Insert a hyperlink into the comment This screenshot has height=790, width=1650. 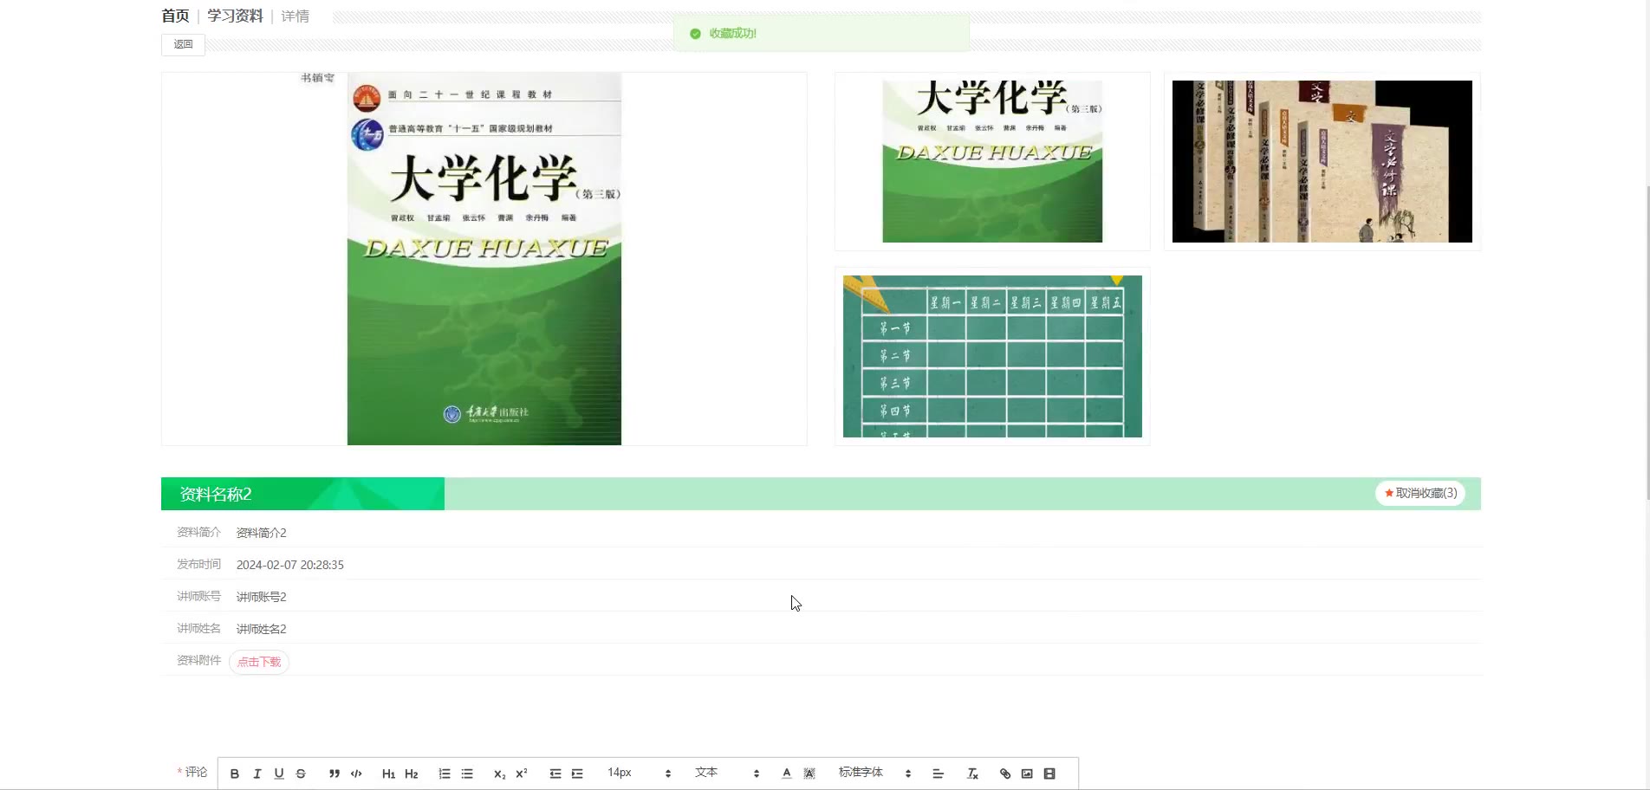tap(1005, 774)
